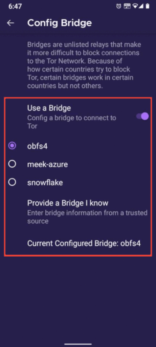Select the obfs4 radio button
Viewport: 156px width, 347px height.
[x=12, y=146]
